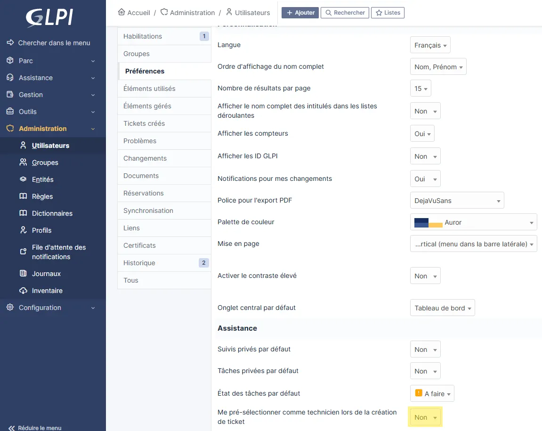Toggle the Afficher les compteurs Oui selector
542x431 pixels.
[422, 134]
